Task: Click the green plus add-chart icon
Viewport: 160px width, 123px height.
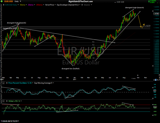Action: pos(1,1)
